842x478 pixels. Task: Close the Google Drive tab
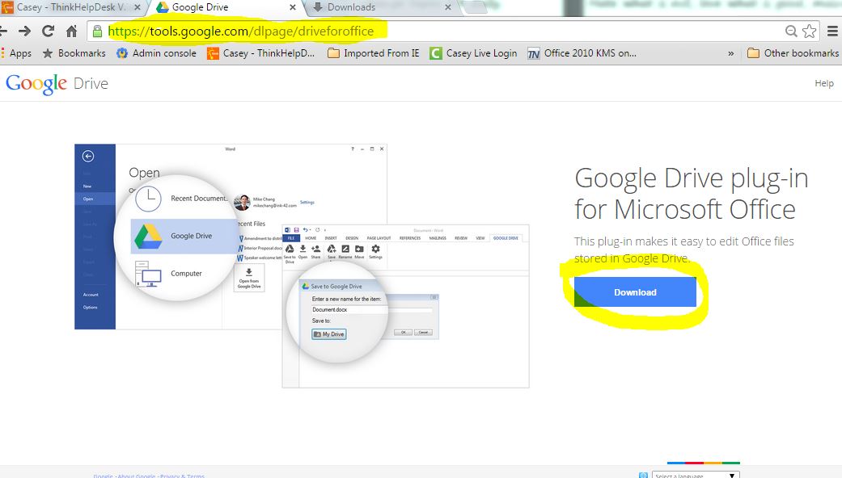pos(293,7)
